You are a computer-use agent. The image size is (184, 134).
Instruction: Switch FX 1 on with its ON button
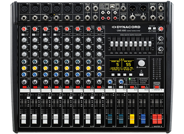pos(110,87)
